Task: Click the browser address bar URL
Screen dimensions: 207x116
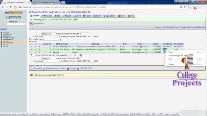Action: 64,7
